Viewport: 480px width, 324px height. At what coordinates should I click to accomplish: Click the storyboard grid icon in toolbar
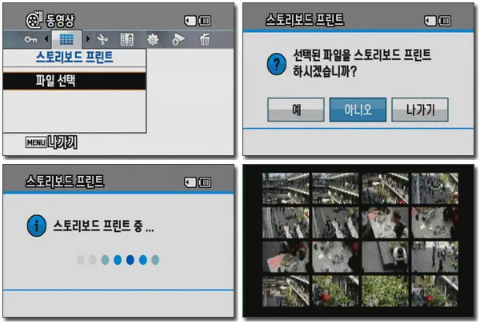(67, 38)
